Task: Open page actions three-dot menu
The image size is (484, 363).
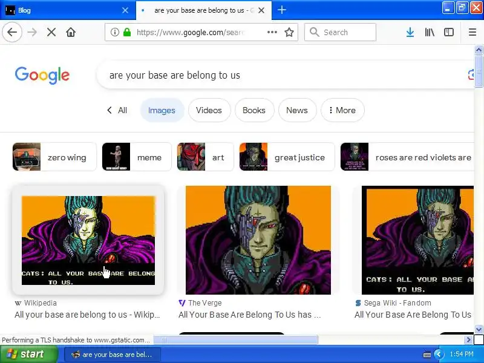Action: pos(272,32)
